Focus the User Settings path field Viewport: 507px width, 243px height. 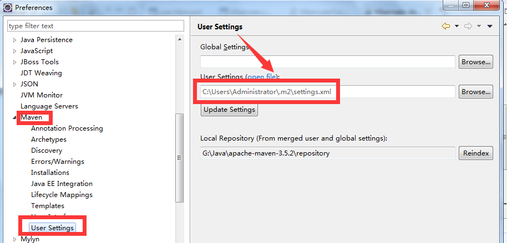327,92
